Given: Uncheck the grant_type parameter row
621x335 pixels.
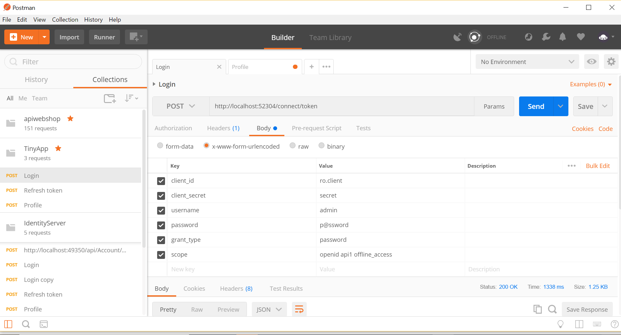Looking at the screenshot, I should (161, 240).
